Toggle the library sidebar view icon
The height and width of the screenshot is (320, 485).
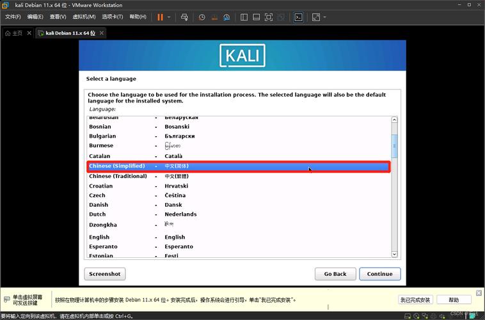click(244, 17)
